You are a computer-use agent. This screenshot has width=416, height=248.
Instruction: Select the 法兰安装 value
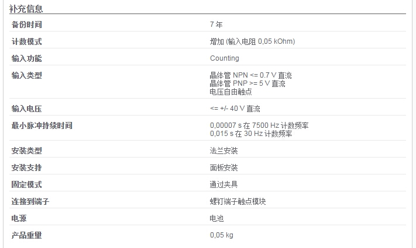pyautogui.click(x=224, y=151)
